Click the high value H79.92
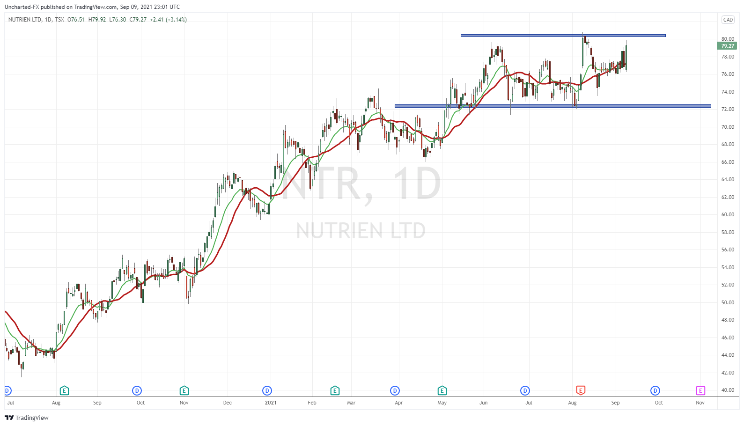744x426 pixels. pos(97,20)
